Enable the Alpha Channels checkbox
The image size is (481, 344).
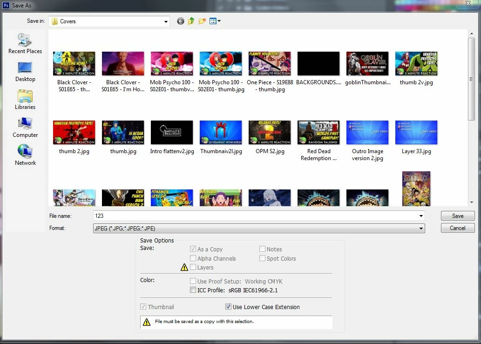(193, 258)
